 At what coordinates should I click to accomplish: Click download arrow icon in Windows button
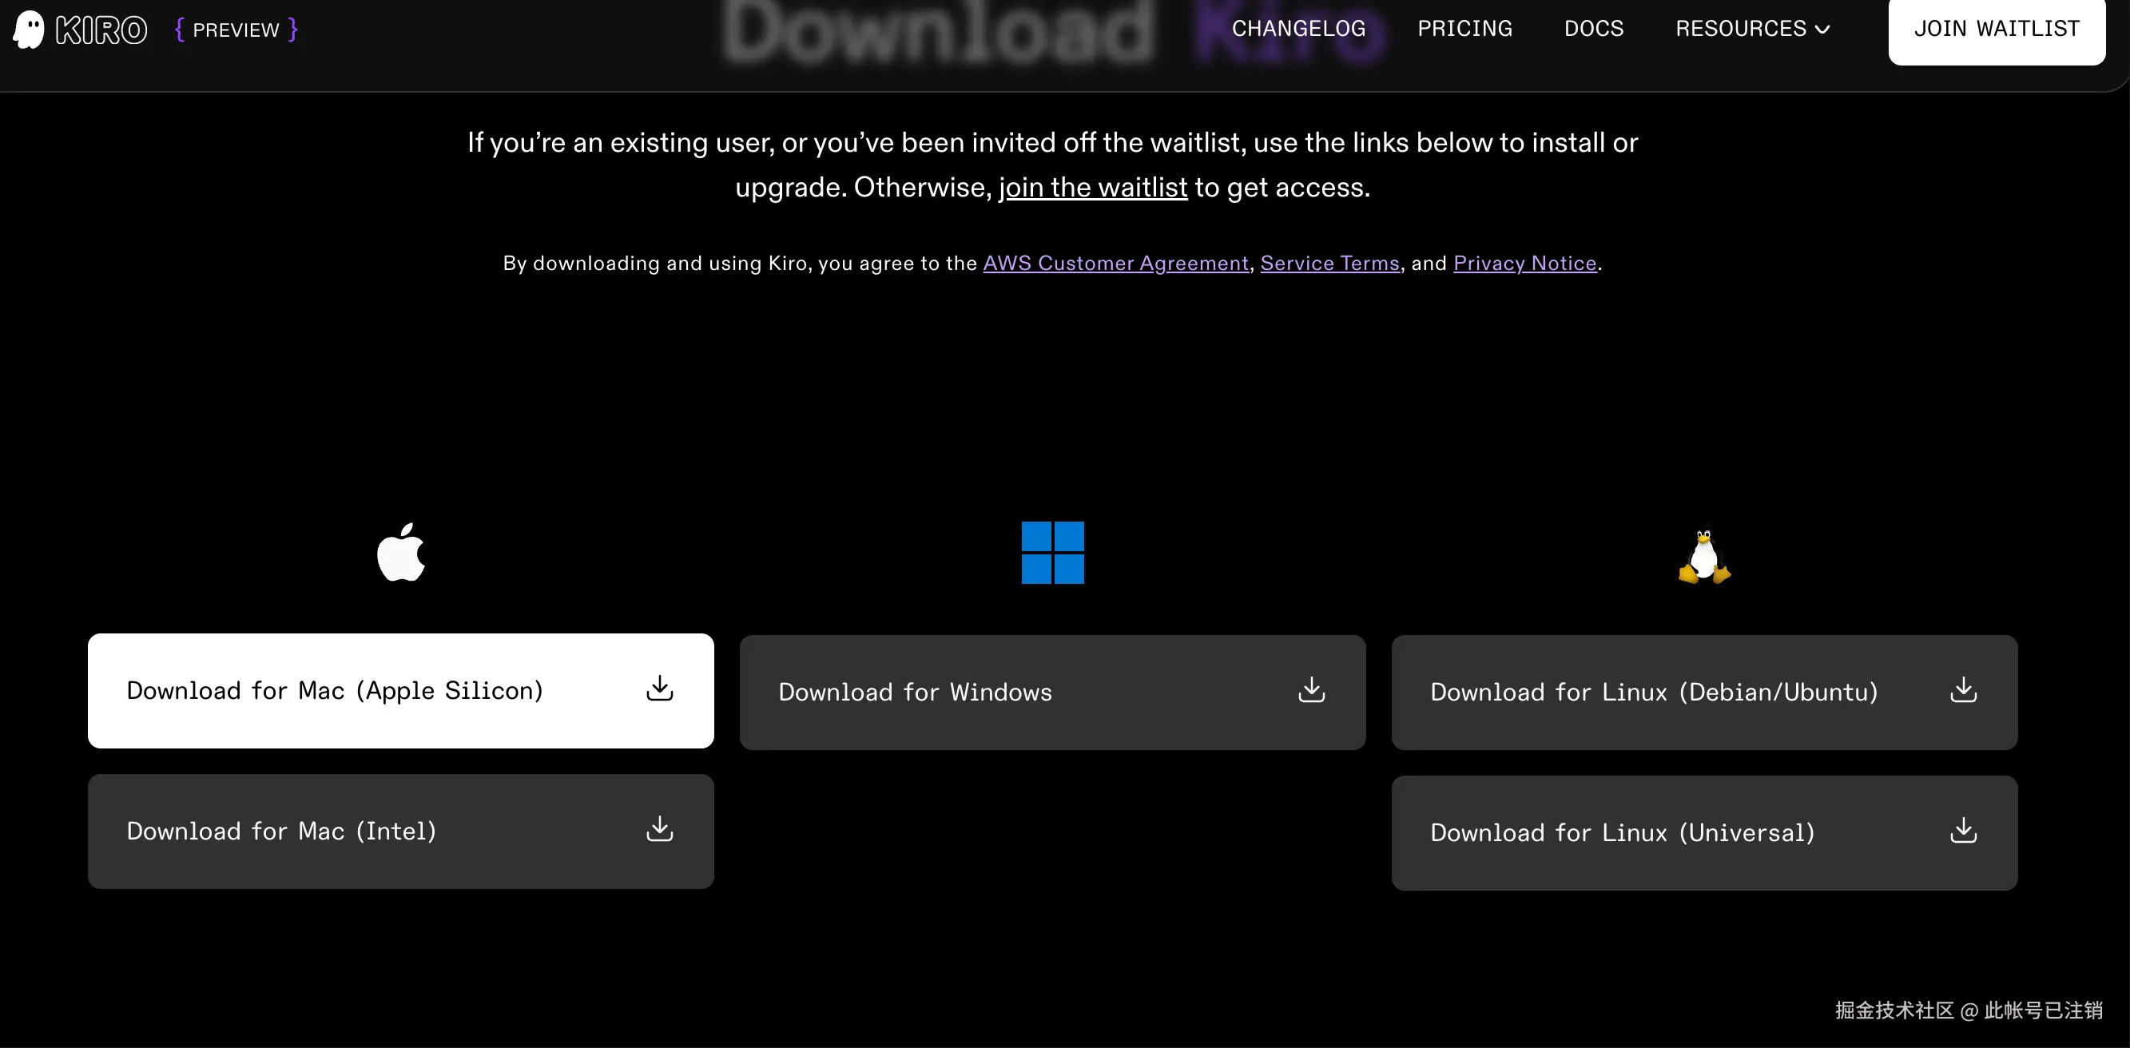click(x=1311, y=690)
